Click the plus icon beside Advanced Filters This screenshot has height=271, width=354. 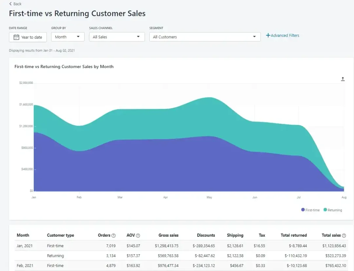[268, 35]
